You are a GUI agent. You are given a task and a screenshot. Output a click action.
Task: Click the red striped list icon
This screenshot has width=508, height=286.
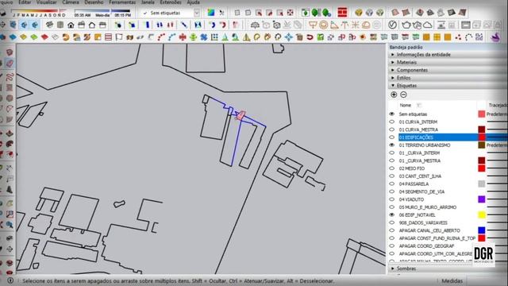pyautogui.click(x=108, y=37)
